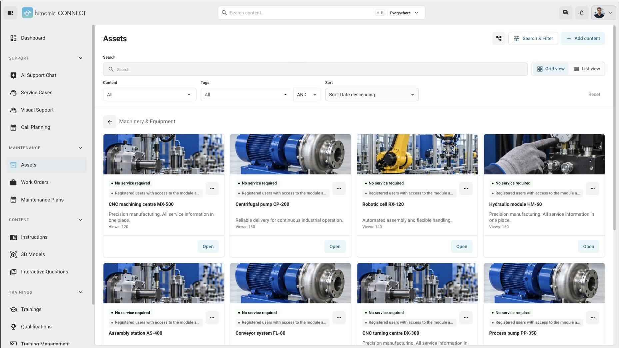Open the user profile avatar menu
The image size is (619, 348).
603,13
